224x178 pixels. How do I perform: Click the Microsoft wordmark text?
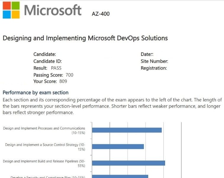tap(53, 10)
